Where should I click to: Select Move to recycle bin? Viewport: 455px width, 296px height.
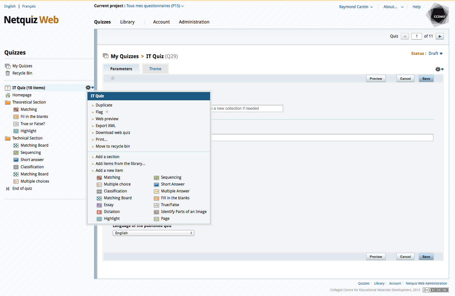113,146
